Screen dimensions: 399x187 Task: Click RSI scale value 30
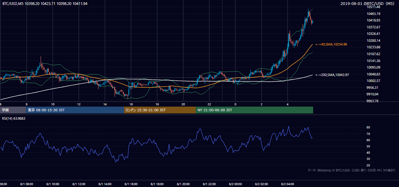[368, 159]
